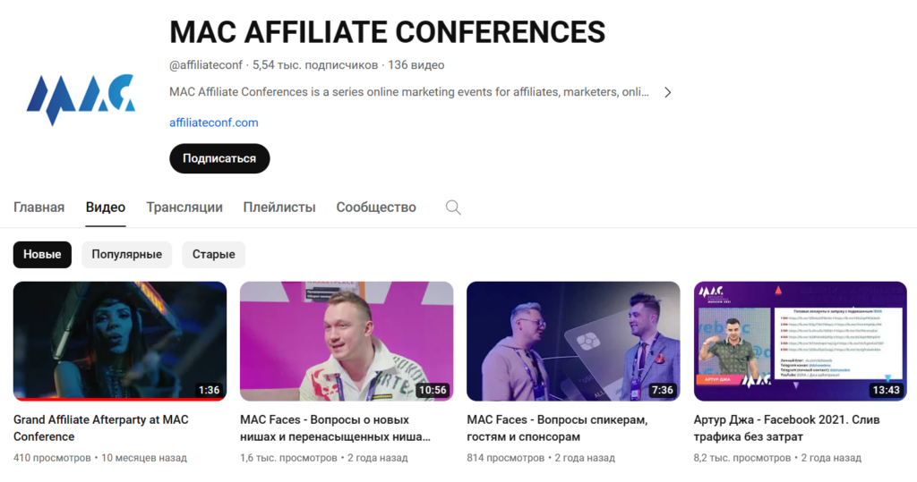Select the Старые filter chip
Viewport: 917px width, 482px height.
coord(213,255)
